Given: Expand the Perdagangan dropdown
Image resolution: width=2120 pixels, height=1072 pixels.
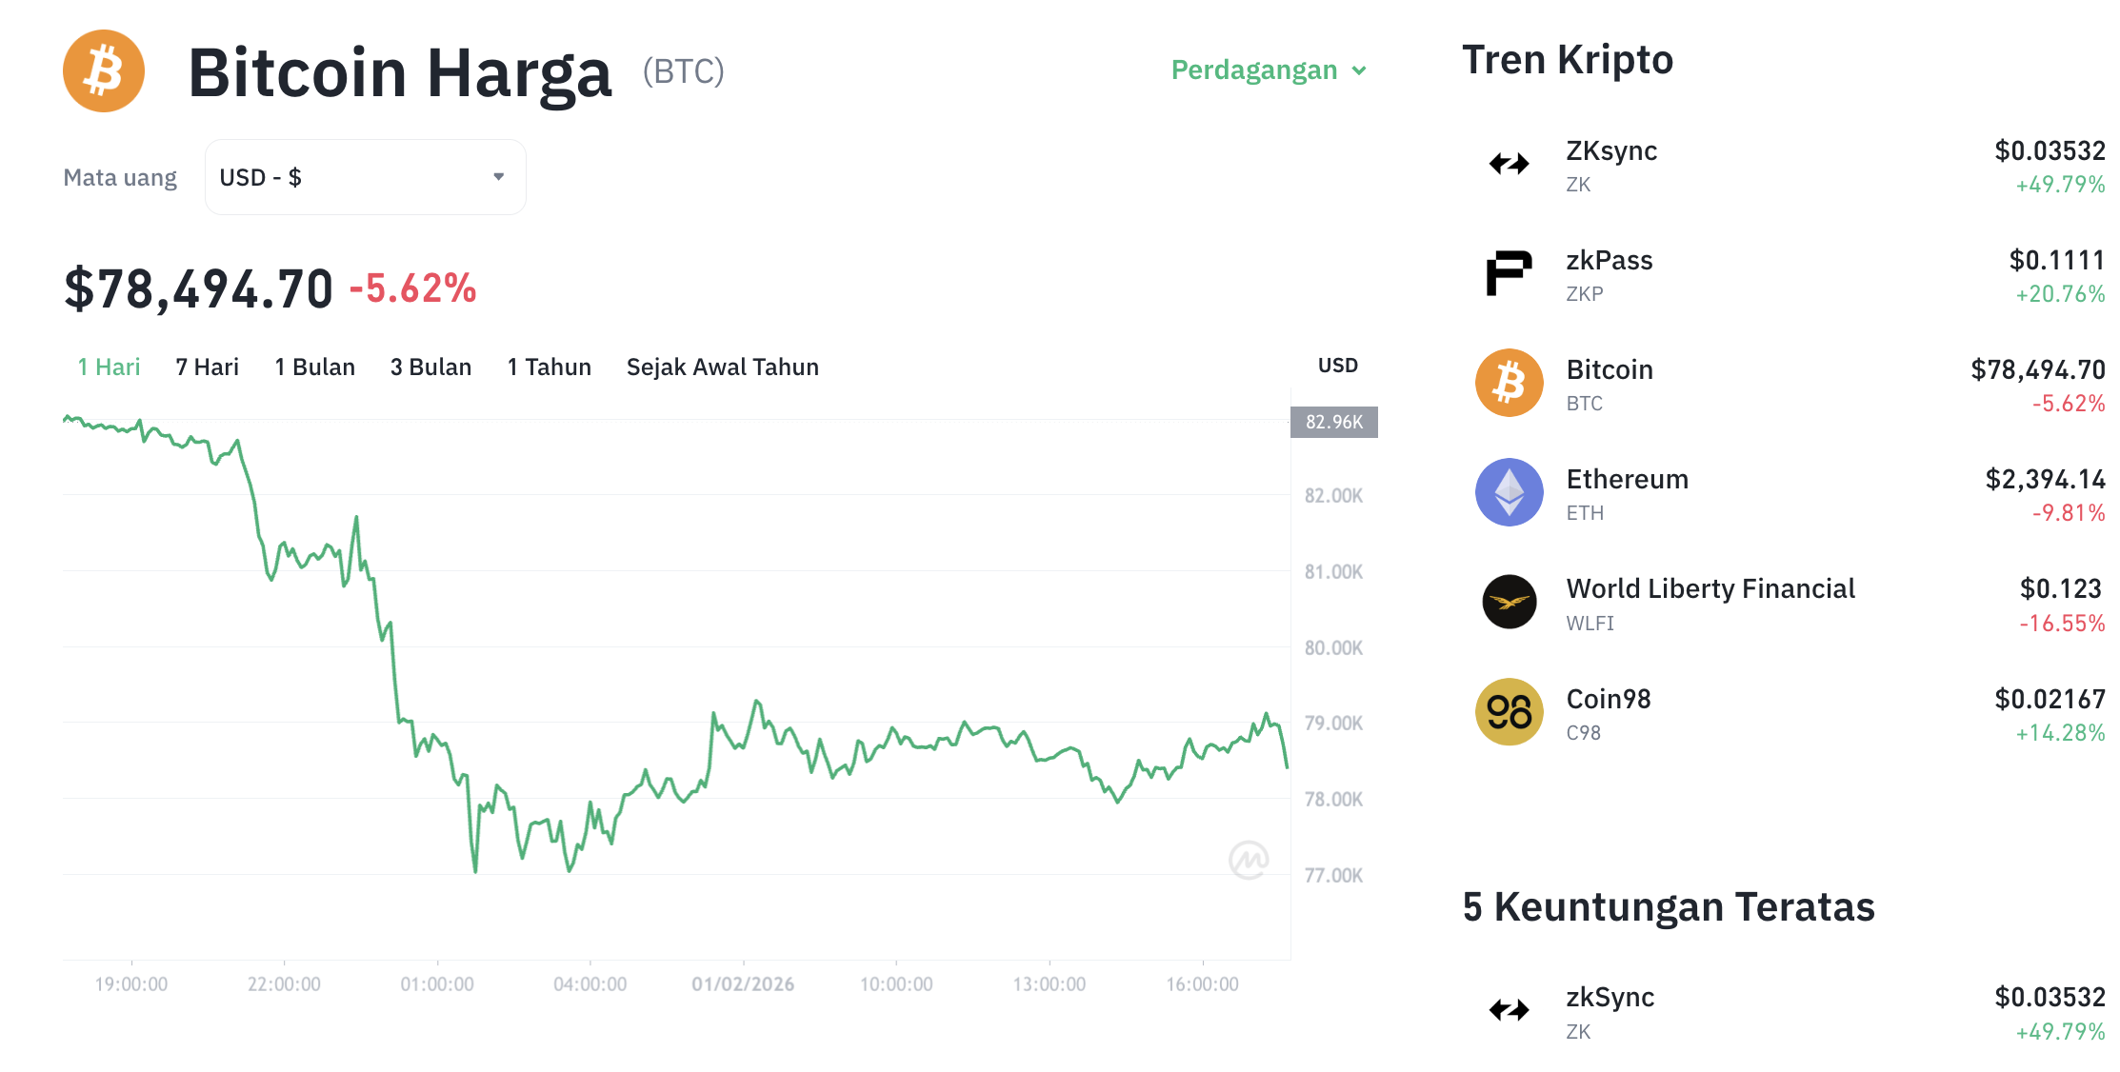Looking at the screenshot, I should pos(1267,69).
